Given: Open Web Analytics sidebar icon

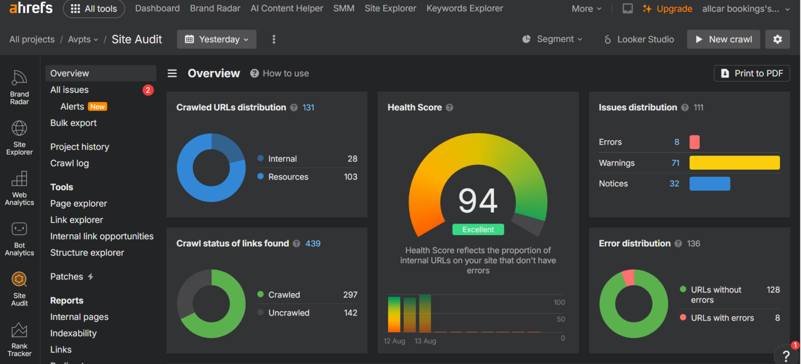Looking at the screenshot, I should (20, 188).
